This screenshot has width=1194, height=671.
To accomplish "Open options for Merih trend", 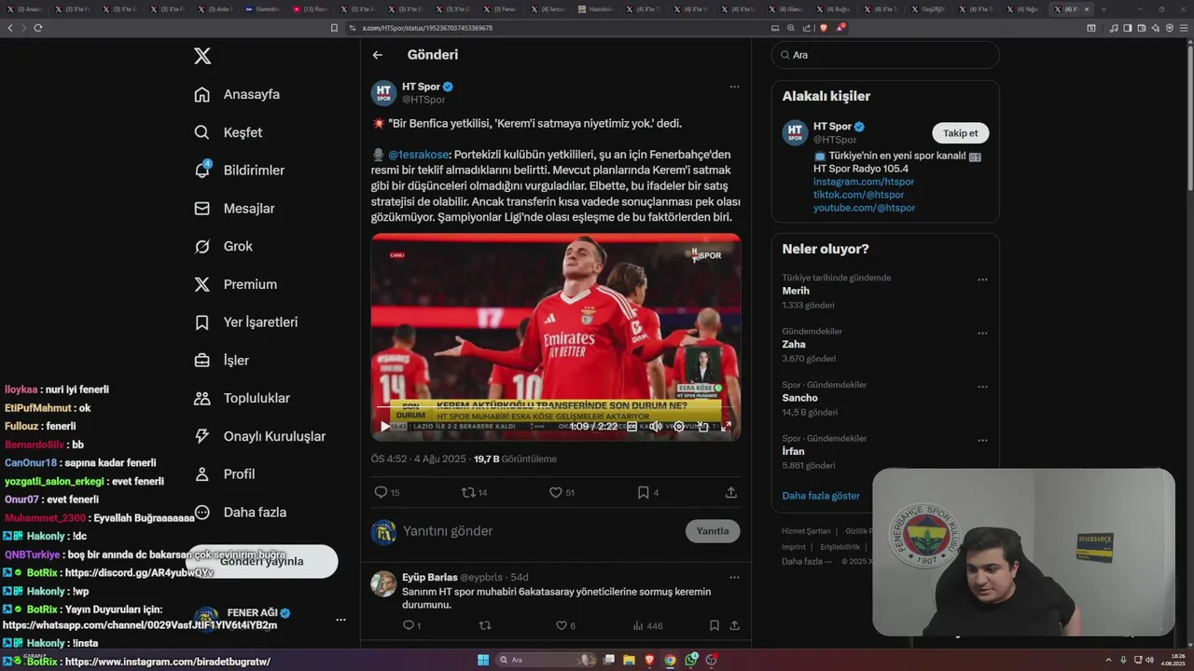I will (982, 280).
